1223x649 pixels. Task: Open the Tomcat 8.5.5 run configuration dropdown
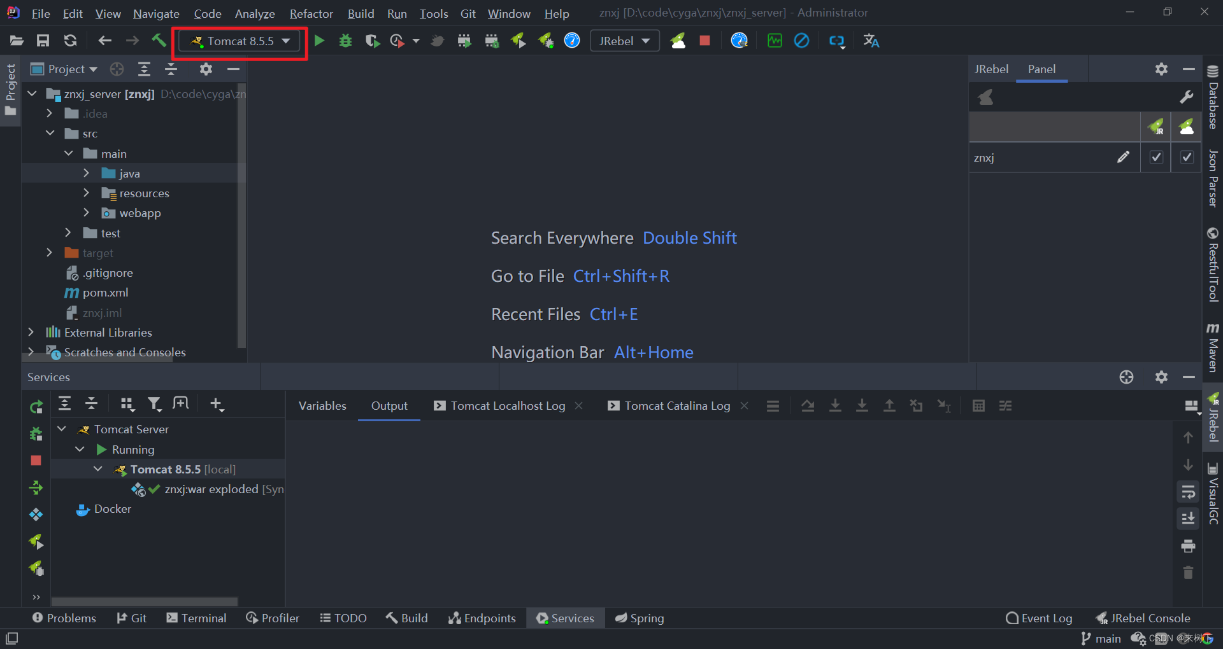241,41
